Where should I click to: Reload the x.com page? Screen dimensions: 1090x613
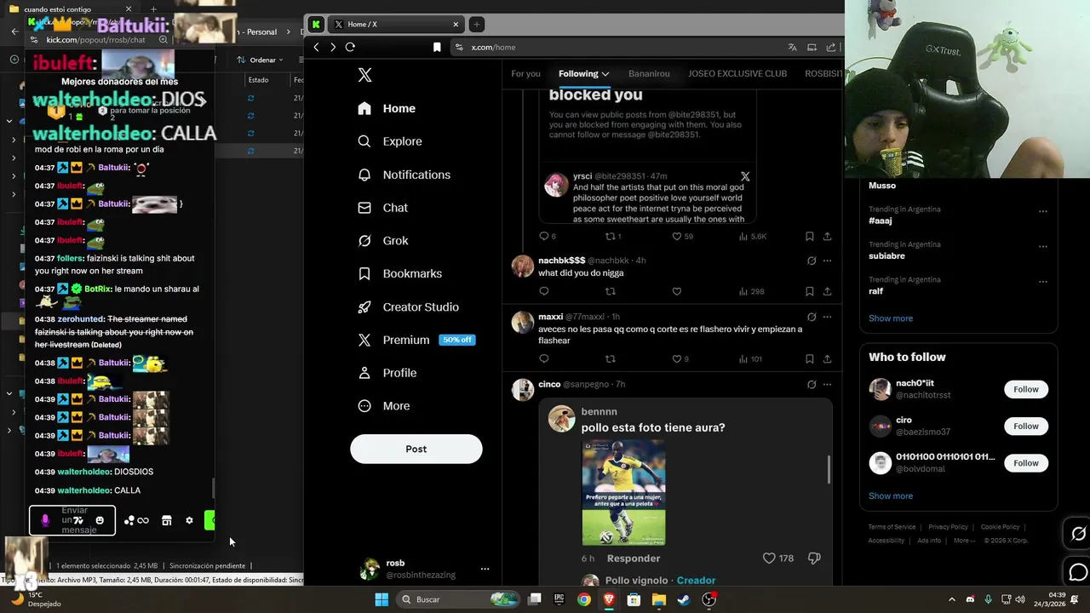[350, 47]
